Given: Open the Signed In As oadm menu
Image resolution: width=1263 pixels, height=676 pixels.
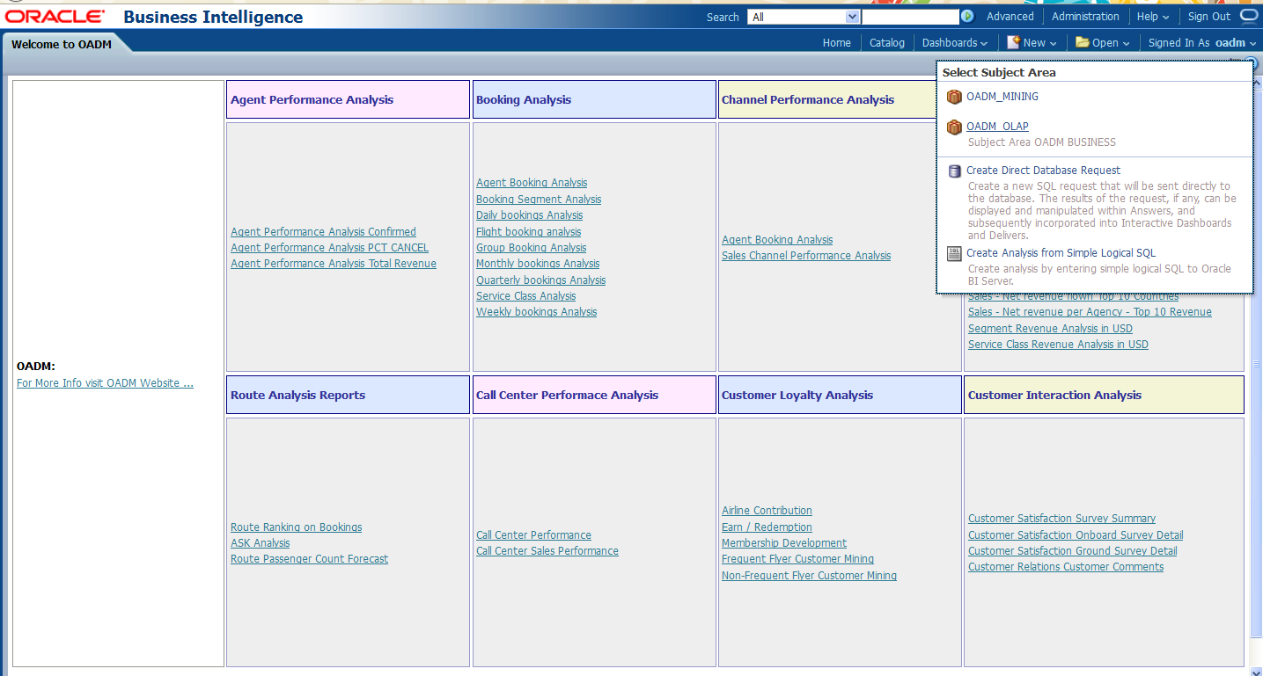Looking at the screenshot, I should (x=1235, y=43).
